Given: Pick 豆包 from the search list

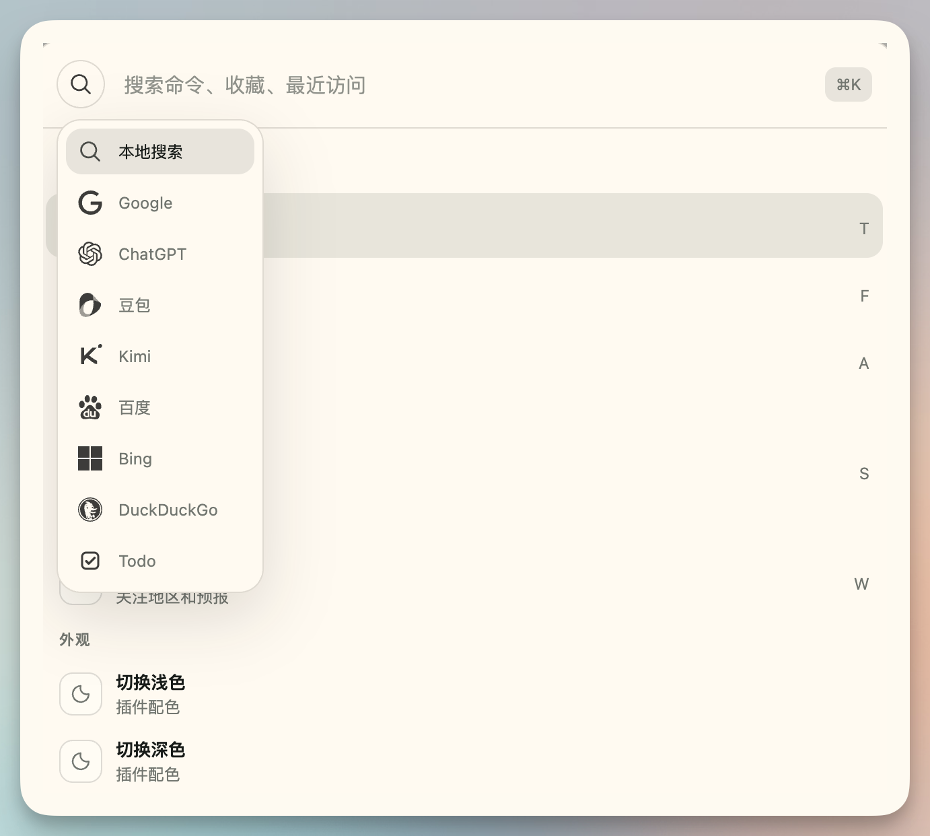Looking at the screenshot, I should coord(160,305).
